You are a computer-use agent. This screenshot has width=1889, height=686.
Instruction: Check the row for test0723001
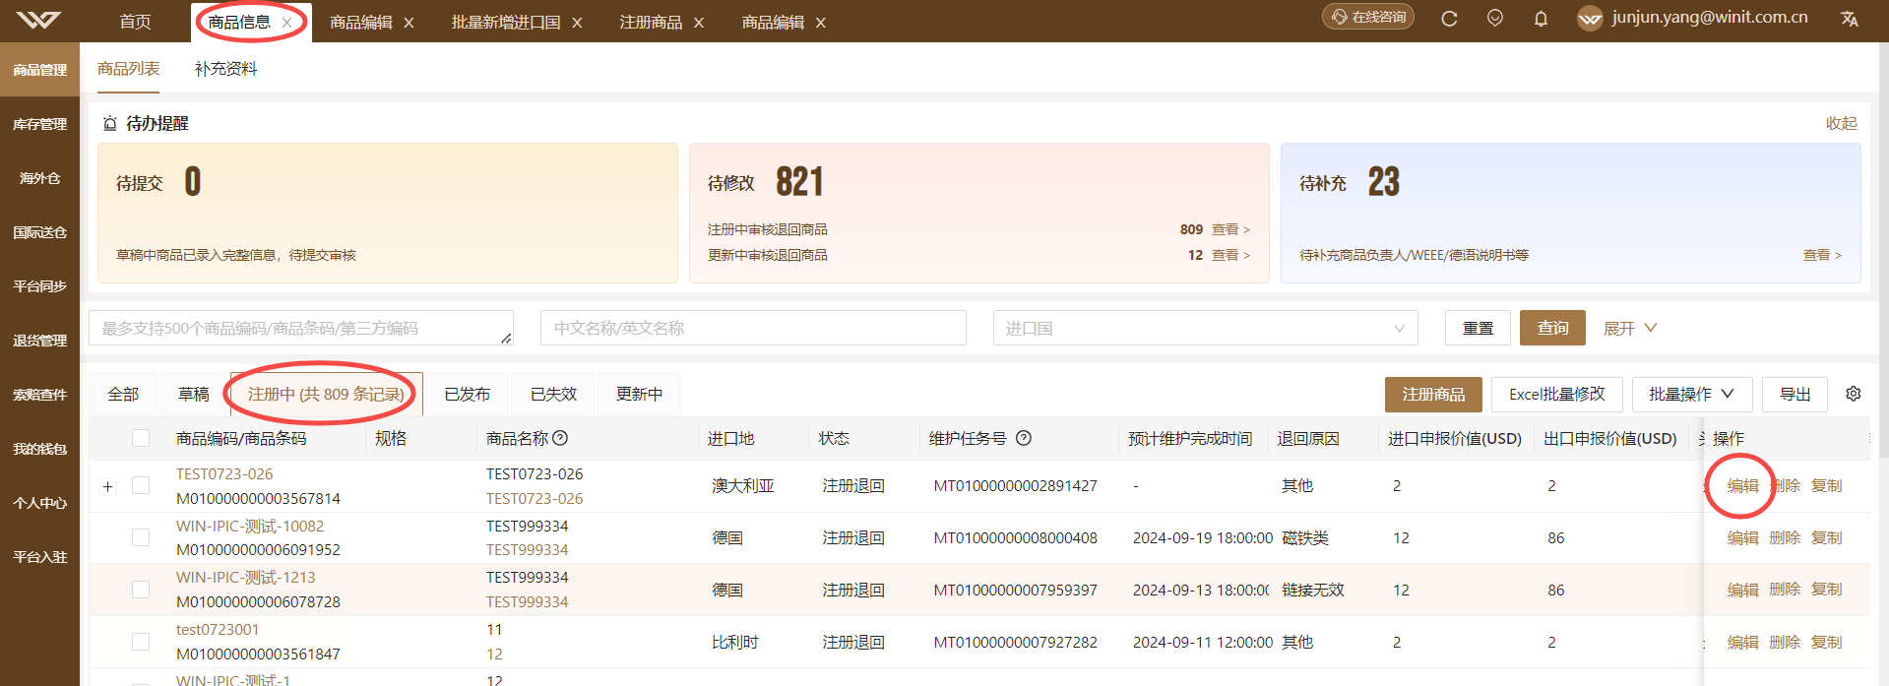click(x=141, y=642)
